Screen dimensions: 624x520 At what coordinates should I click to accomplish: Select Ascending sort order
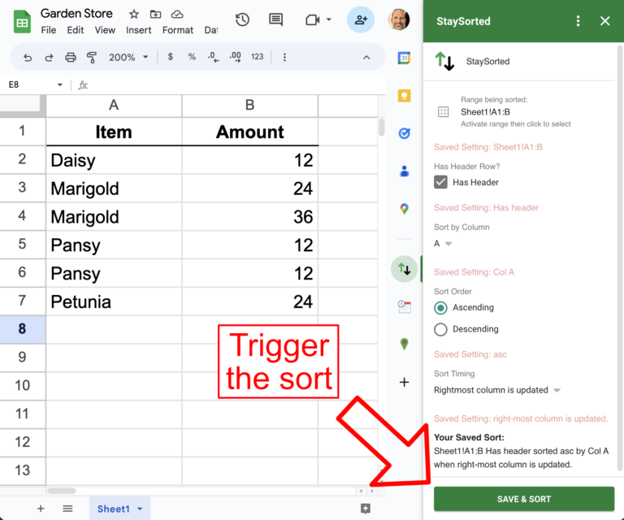pos(440,308)
